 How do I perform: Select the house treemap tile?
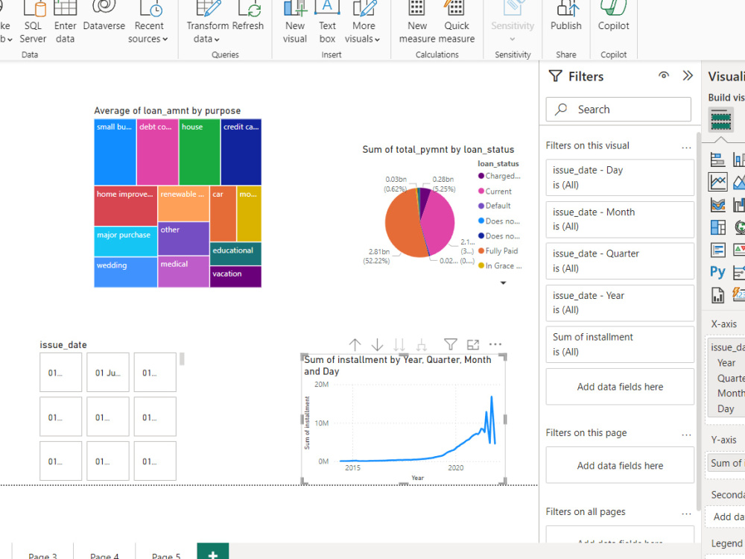[x=200, y=152]
